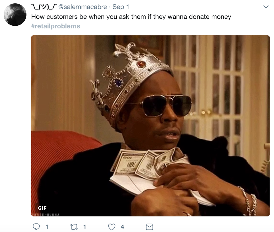Open the @salemmacabre handle link
The height and width of the screenshot is (232, 274).
point(82,7)
